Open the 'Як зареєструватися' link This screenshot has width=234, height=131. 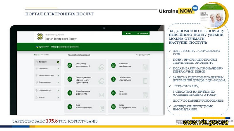click(142, 55)
